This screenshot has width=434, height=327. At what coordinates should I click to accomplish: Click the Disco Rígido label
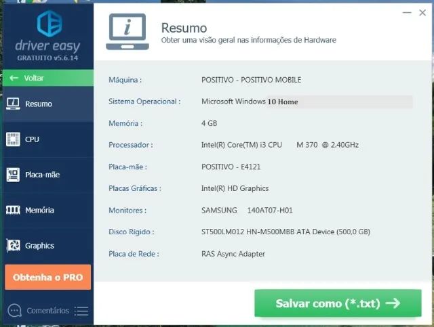tap(132, 232)
